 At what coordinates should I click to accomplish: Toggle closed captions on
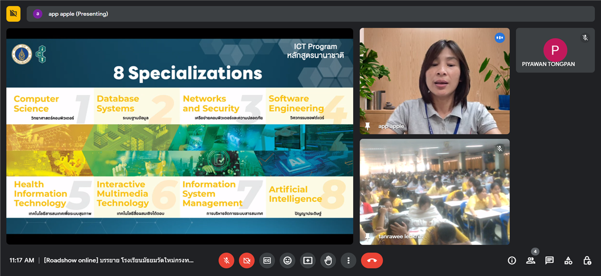[x=267, y=260]
